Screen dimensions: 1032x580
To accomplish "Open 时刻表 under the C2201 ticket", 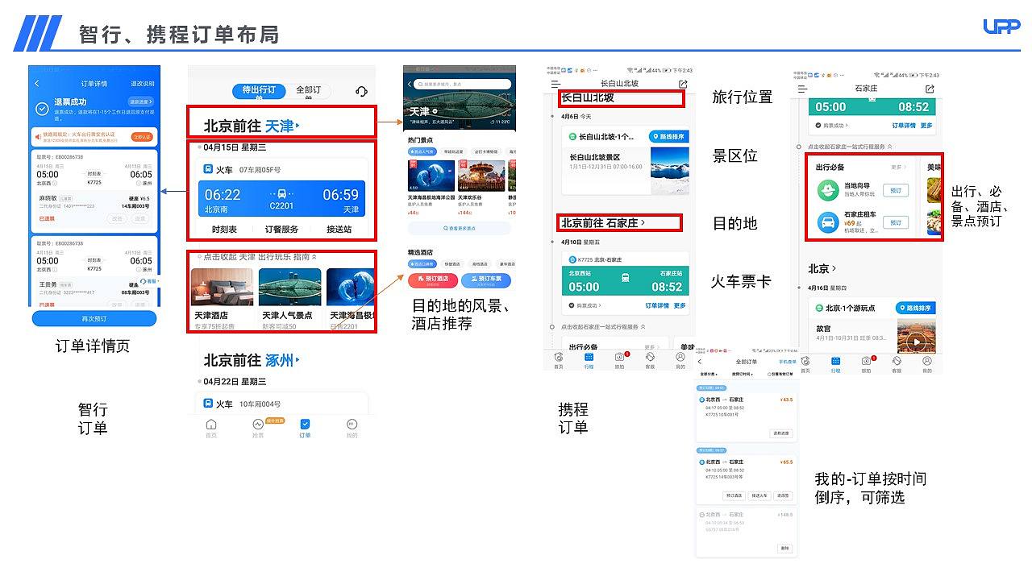I will click(x=224, y=230).
